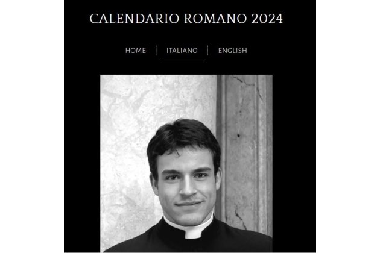The image size is (380, 253).
Task: Click the word ROMANO in the heading
Action: 215,19
